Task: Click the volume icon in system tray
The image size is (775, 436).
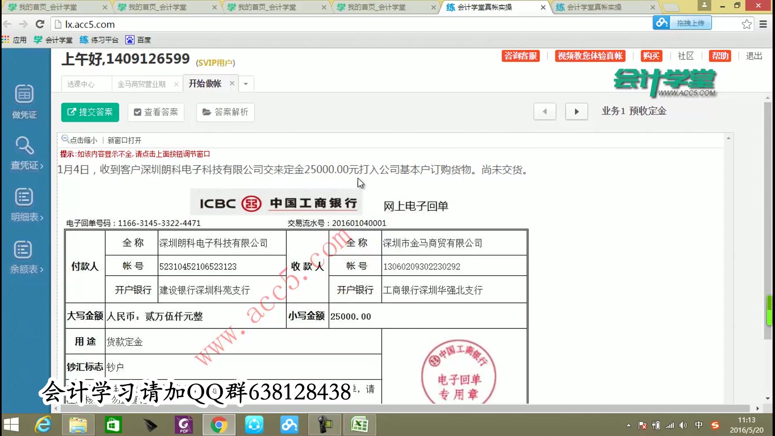Action: click(683, 425)
